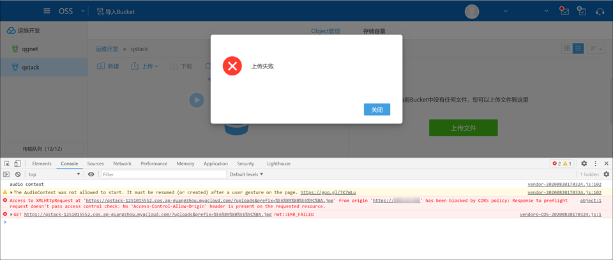Viewport: 613px width, 260px height.
Task: Open DevTools three-dot more options menu
Action: 595,164
